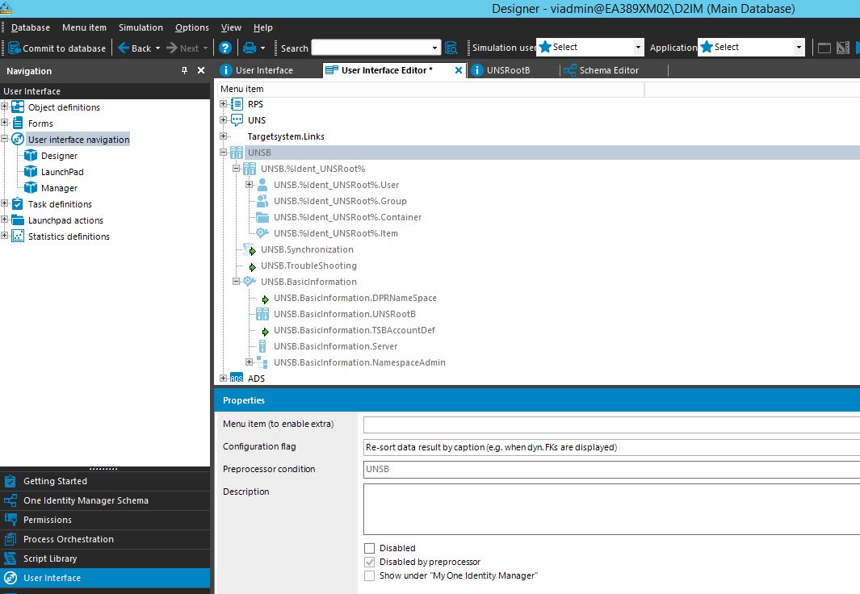Click the UNSB.%Ident_UNSRoot%.User person icon
The image size is (860, 594).
coord(262,185)
